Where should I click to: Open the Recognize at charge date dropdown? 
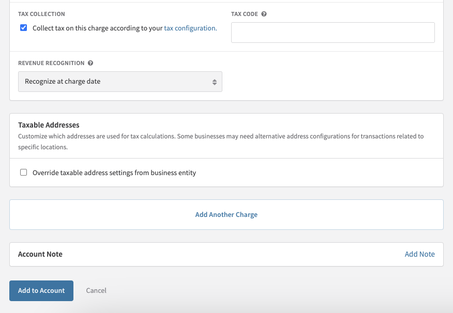click(120, 82)
